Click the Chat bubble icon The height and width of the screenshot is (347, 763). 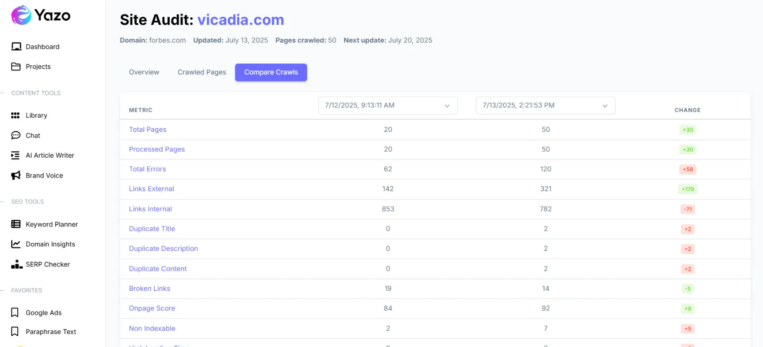[16, 135]
